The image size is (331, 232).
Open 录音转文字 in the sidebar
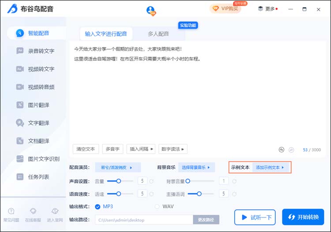[x=36, y=51]
